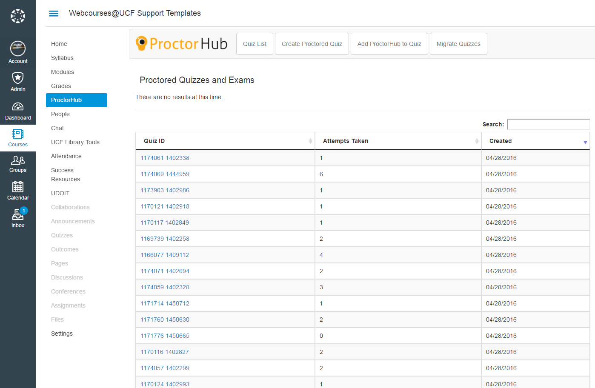Viewport: 595px width, 388px height.
Task: Open the Files menu item
Action: (x=57, y=320)
